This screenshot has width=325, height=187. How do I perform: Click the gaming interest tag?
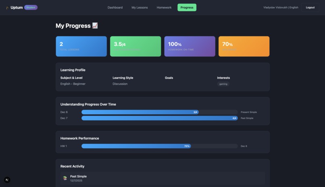[x=223, y=84]
